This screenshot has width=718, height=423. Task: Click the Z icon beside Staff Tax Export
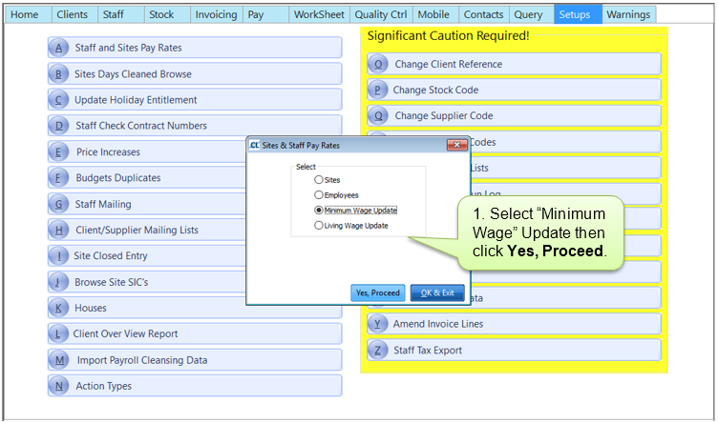pos(378,351)
